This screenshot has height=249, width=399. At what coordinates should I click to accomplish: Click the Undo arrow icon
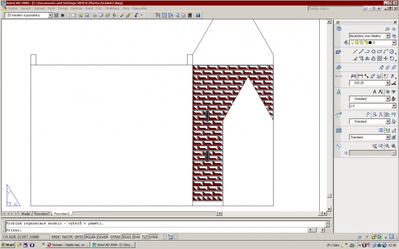point(137,15)
